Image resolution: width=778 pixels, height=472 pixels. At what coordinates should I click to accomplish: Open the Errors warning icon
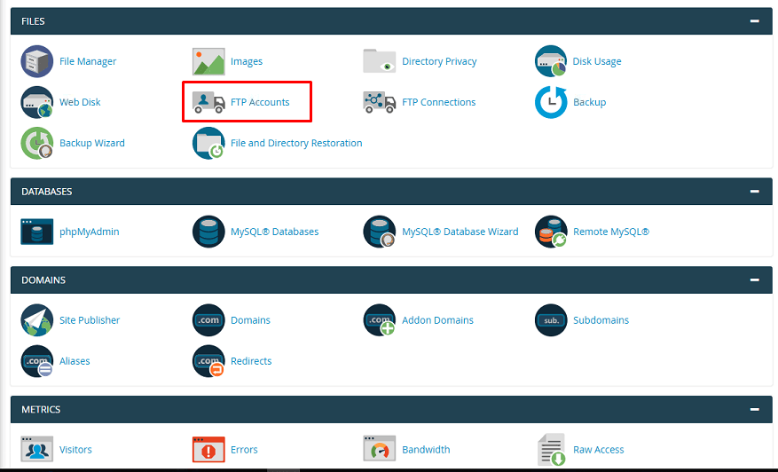coord(208,449)
